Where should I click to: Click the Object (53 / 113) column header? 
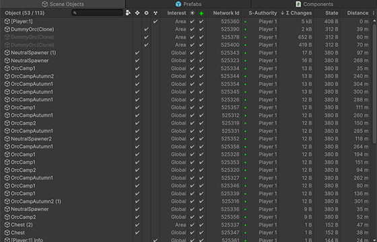point(25,13)
